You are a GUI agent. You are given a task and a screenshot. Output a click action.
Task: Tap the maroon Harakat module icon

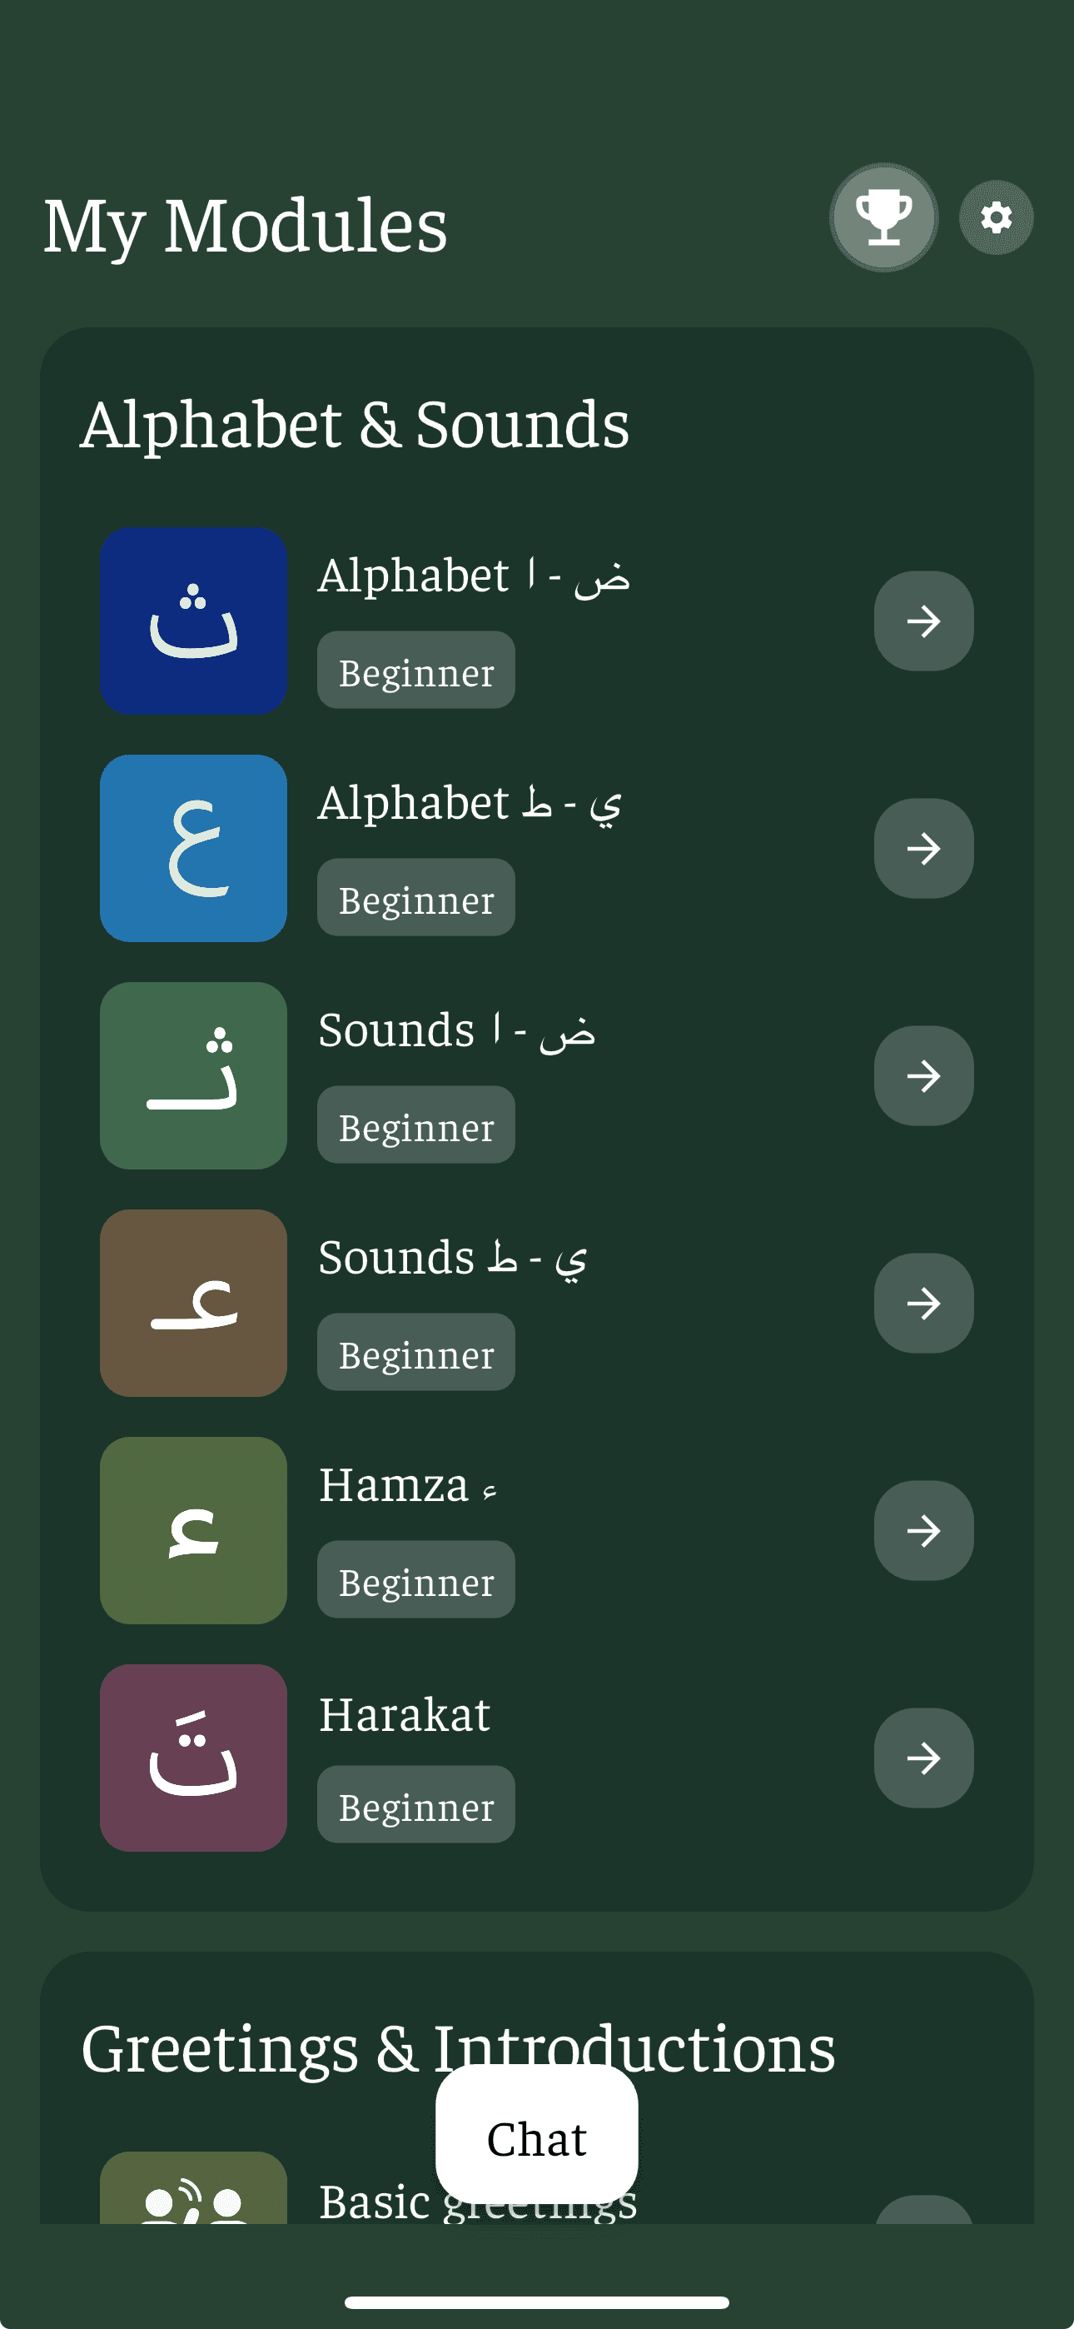coord(193,1758)
